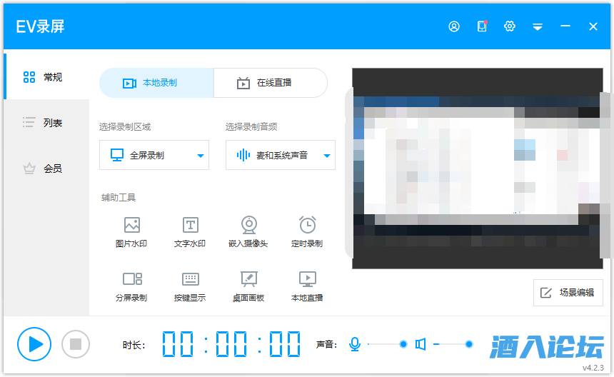The height and width of the screenshot is (377, 614).
Task: Click the screen preview thumbnail
Action: [477, 169]
